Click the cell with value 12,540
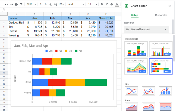This screenshot has height=111, width=175. [53, 23]
